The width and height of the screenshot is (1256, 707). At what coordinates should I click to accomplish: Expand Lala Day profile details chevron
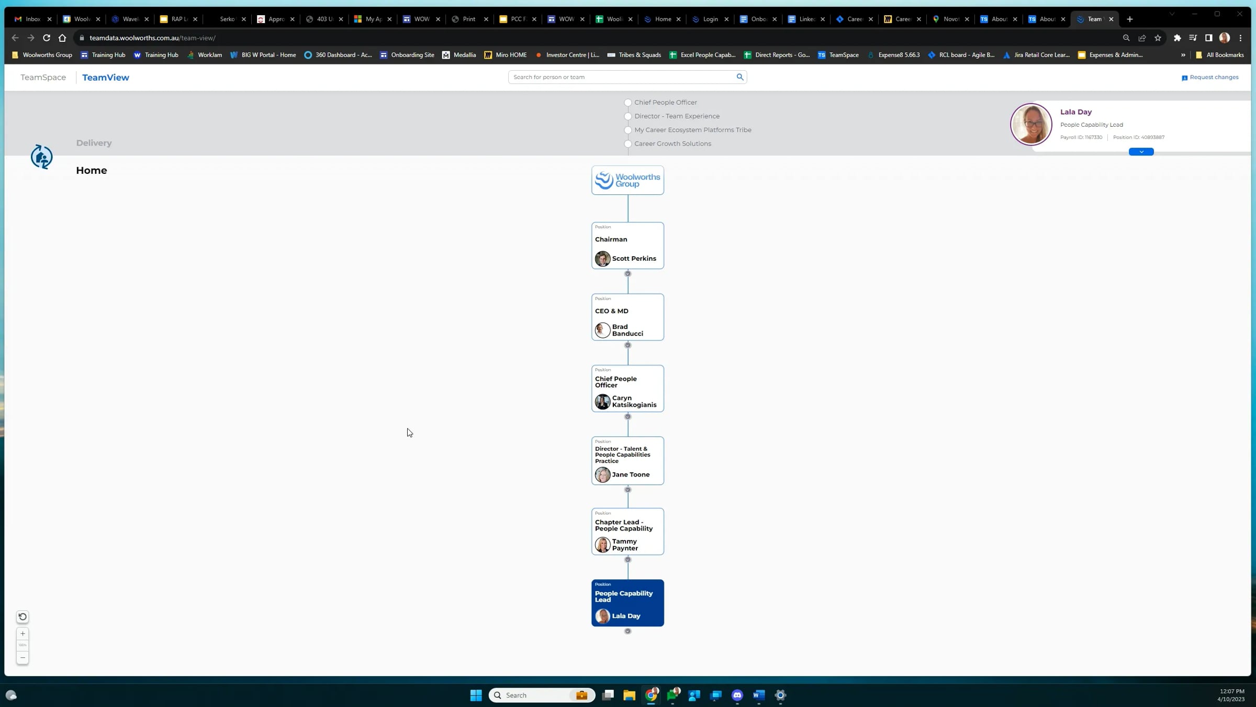[1141, 152]
